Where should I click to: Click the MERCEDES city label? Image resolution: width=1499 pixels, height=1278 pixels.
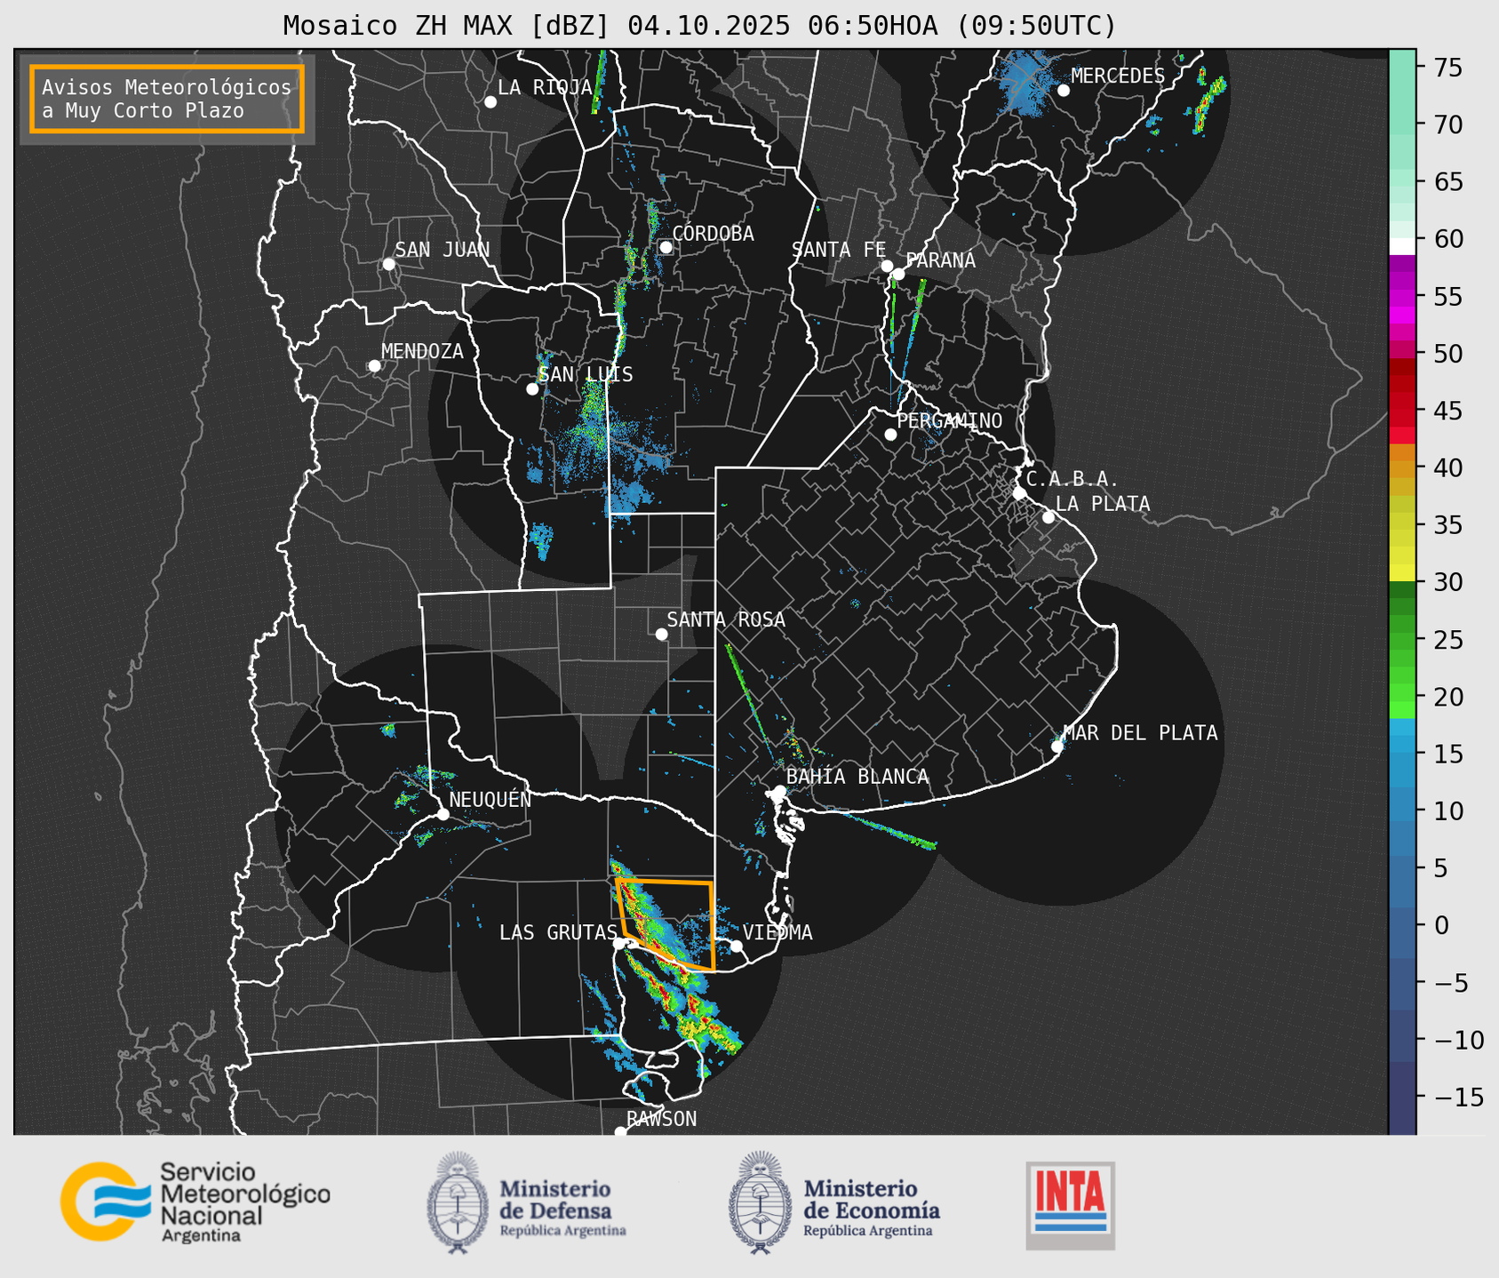[x=1118, y=76]
